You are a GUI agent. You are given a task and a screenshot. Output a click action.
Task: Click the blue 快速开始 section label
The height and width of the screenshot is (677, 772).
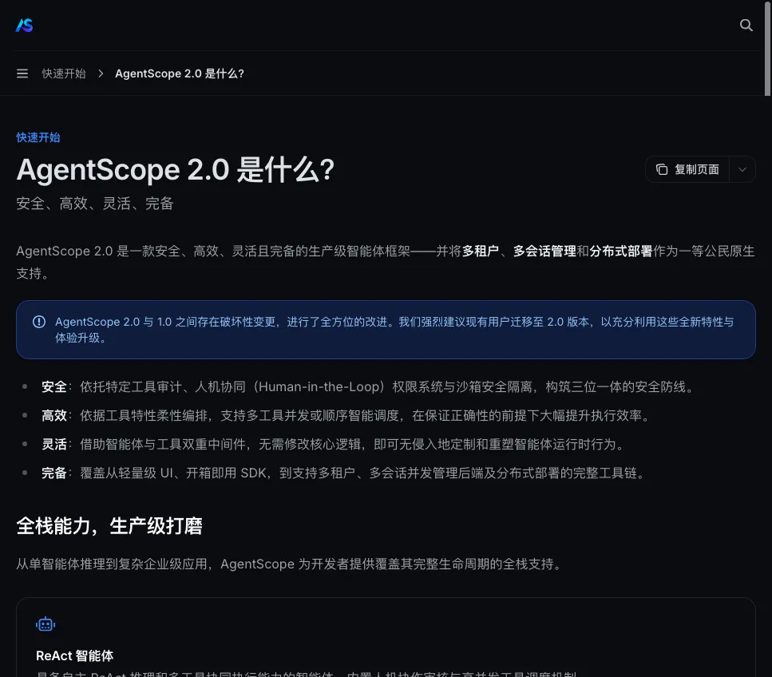(38, 137)
